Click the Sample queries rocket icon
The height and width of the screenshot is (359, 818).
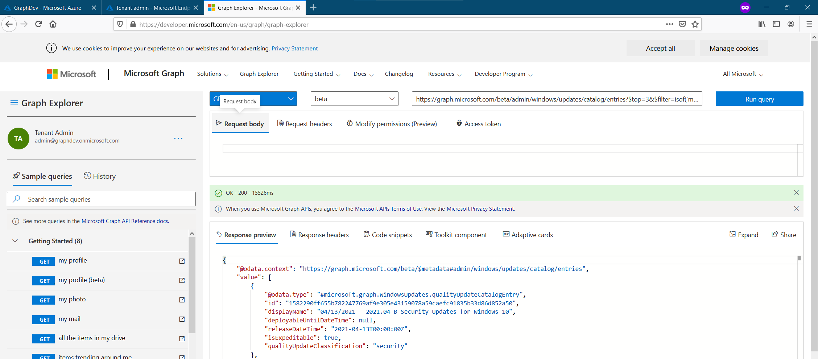pos(16,176)
